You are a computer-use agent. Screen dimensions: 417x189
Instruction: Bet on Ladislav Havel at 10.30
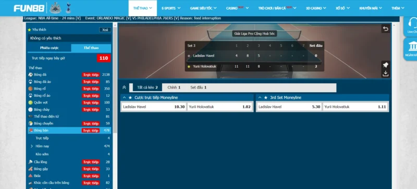(153, 107)
